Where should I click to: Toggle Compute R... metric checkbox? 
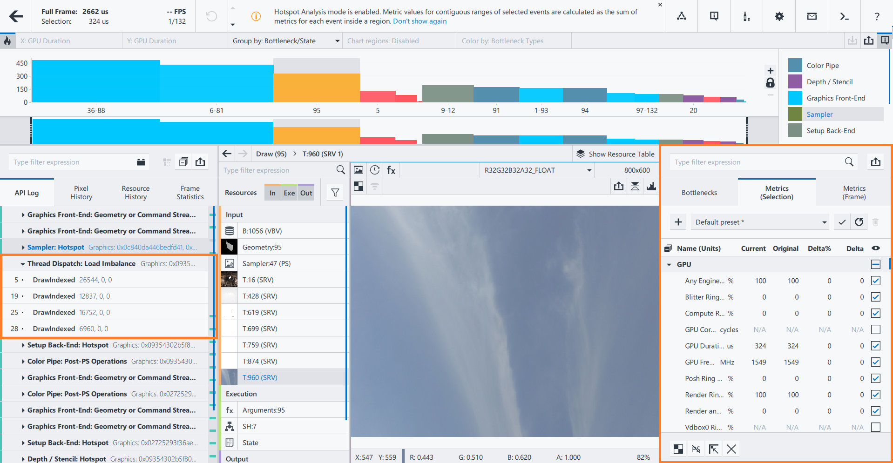pyautogui.click(x=875, y=313)
